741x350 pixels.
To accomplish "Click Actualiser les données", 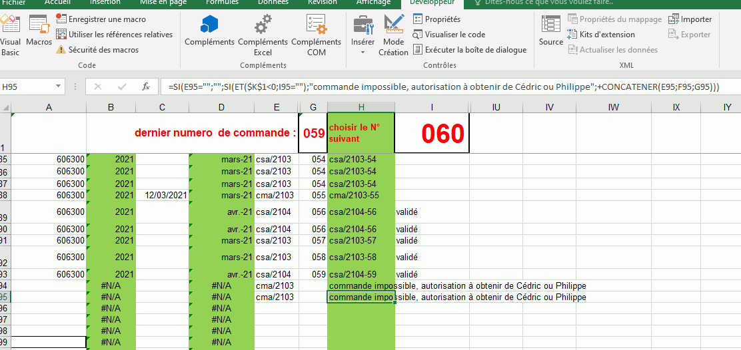I will (x=612, y=49).
